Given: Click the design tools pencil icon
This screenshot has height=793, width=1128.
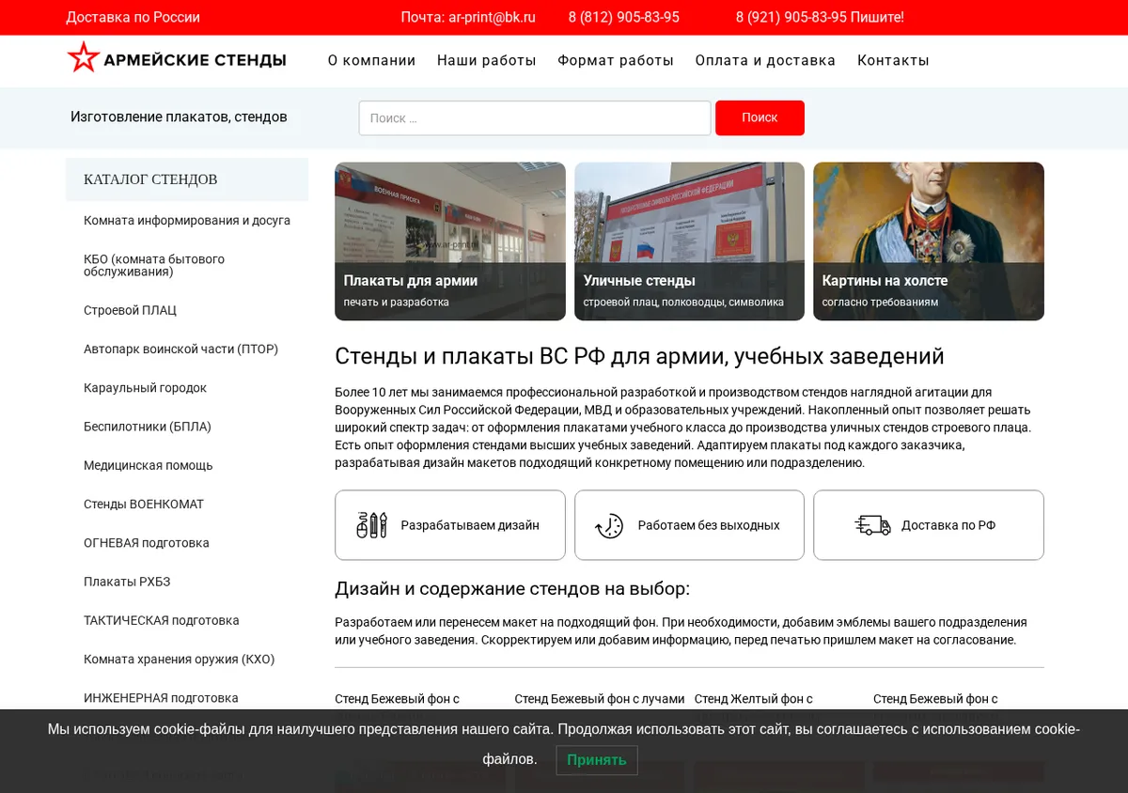Looking at the screenshot, I should click(x=372, y=525).
